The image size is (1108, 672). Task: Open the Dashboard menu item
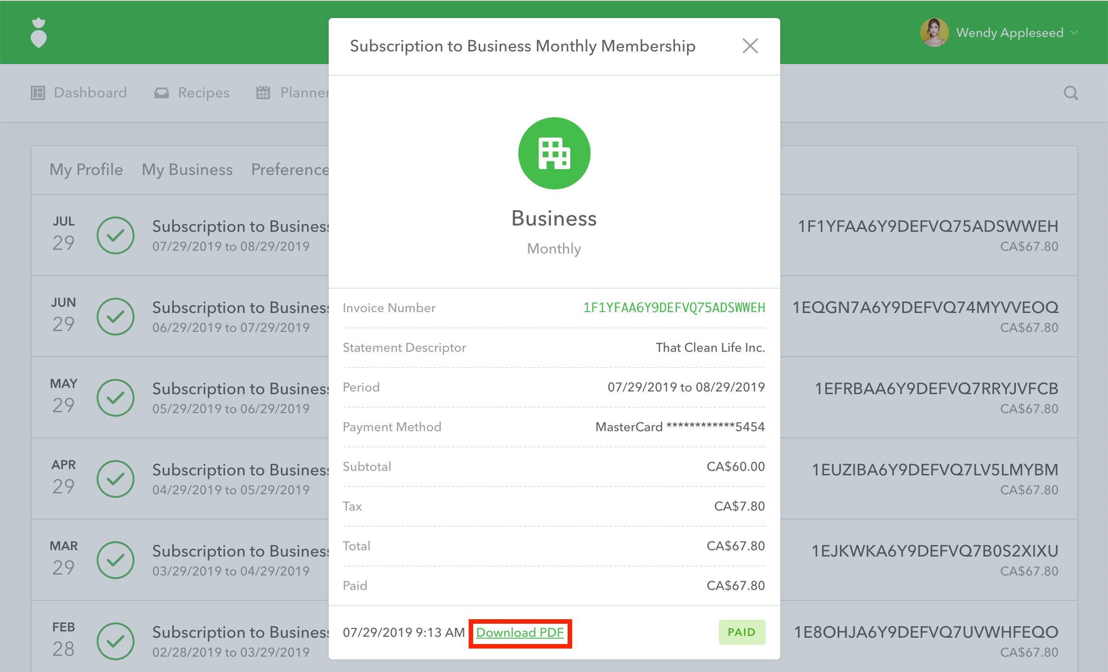(x=90, y=93)
